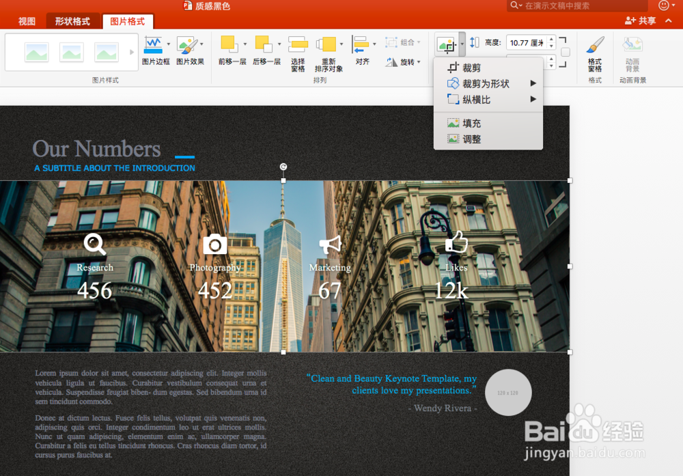Click the 452 number text
The height and width of the screenshot is (476, 683).
tap(215, 290)
